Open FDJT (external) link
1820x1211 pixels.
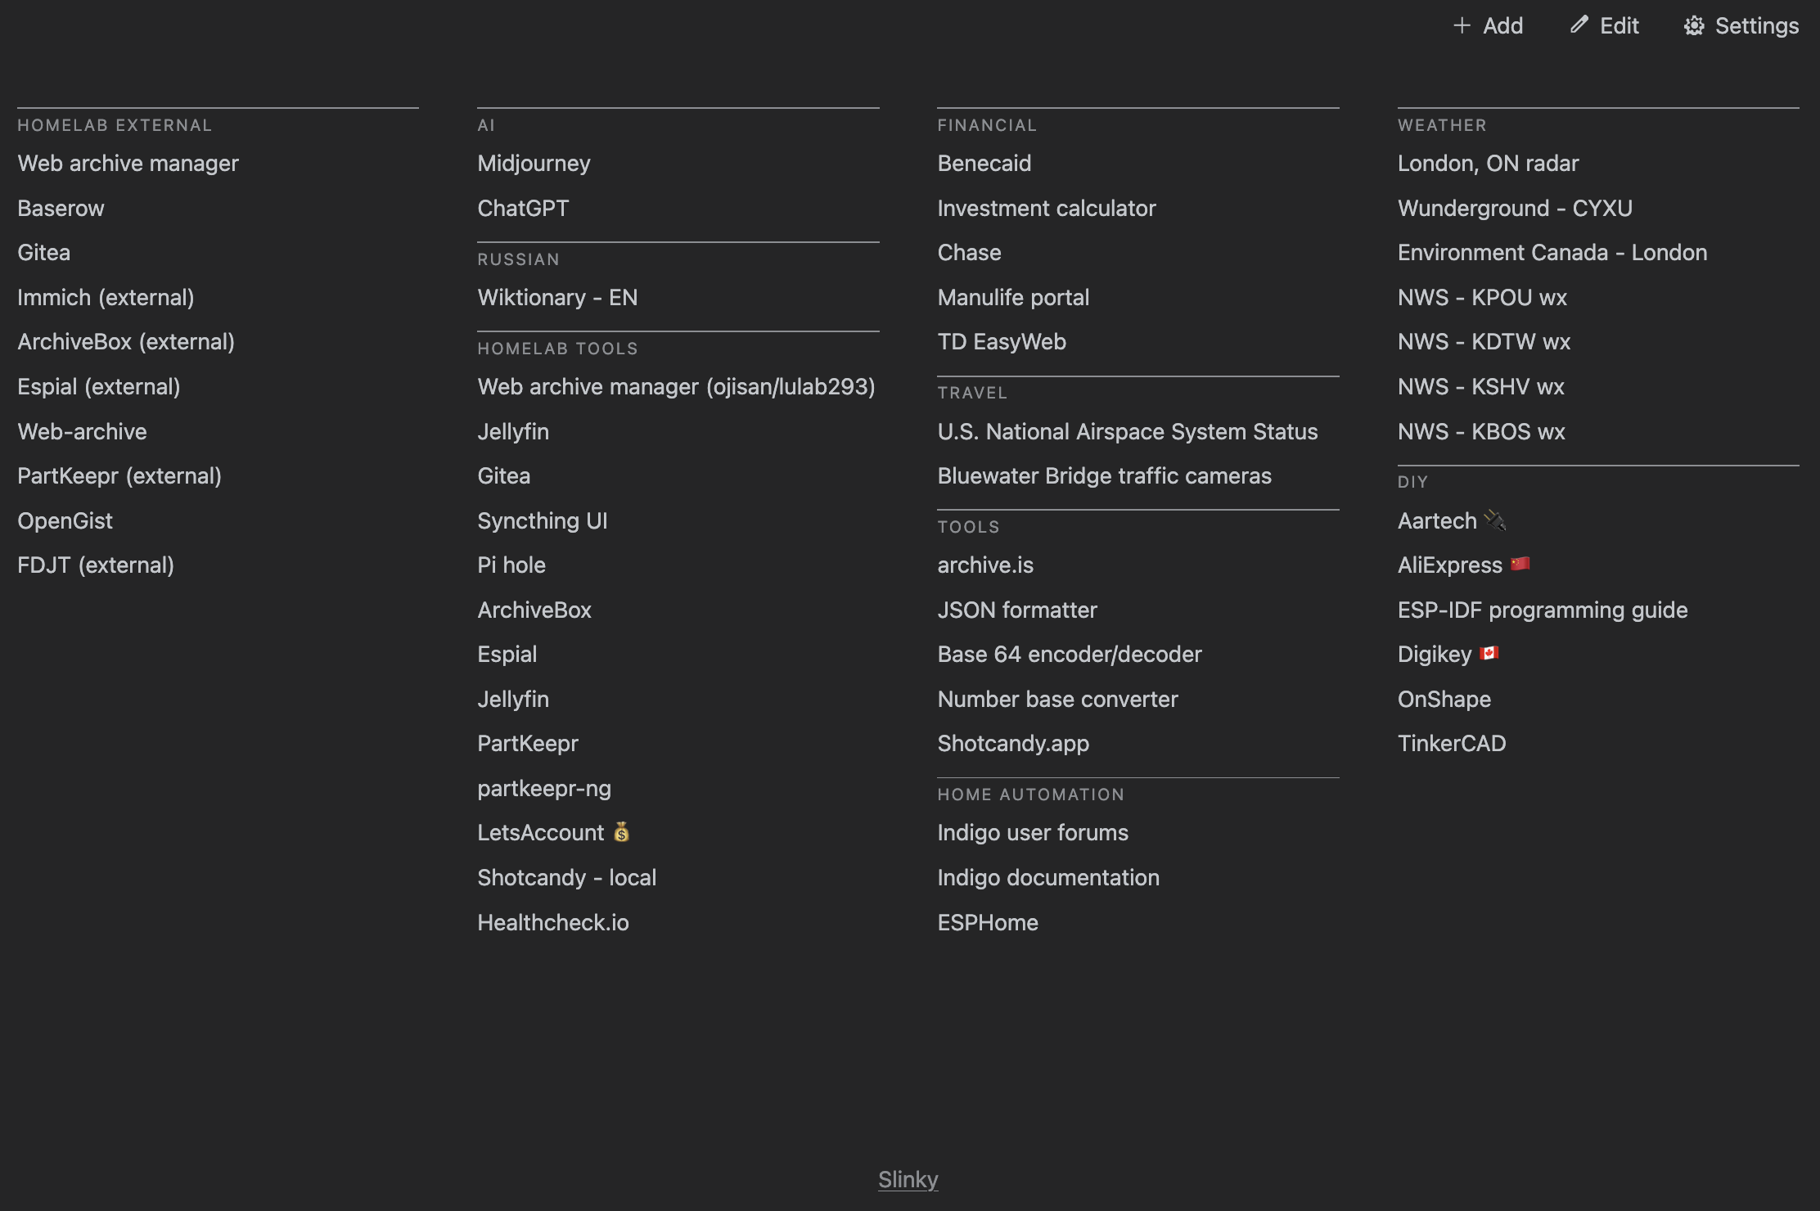(x=96, y=565)
